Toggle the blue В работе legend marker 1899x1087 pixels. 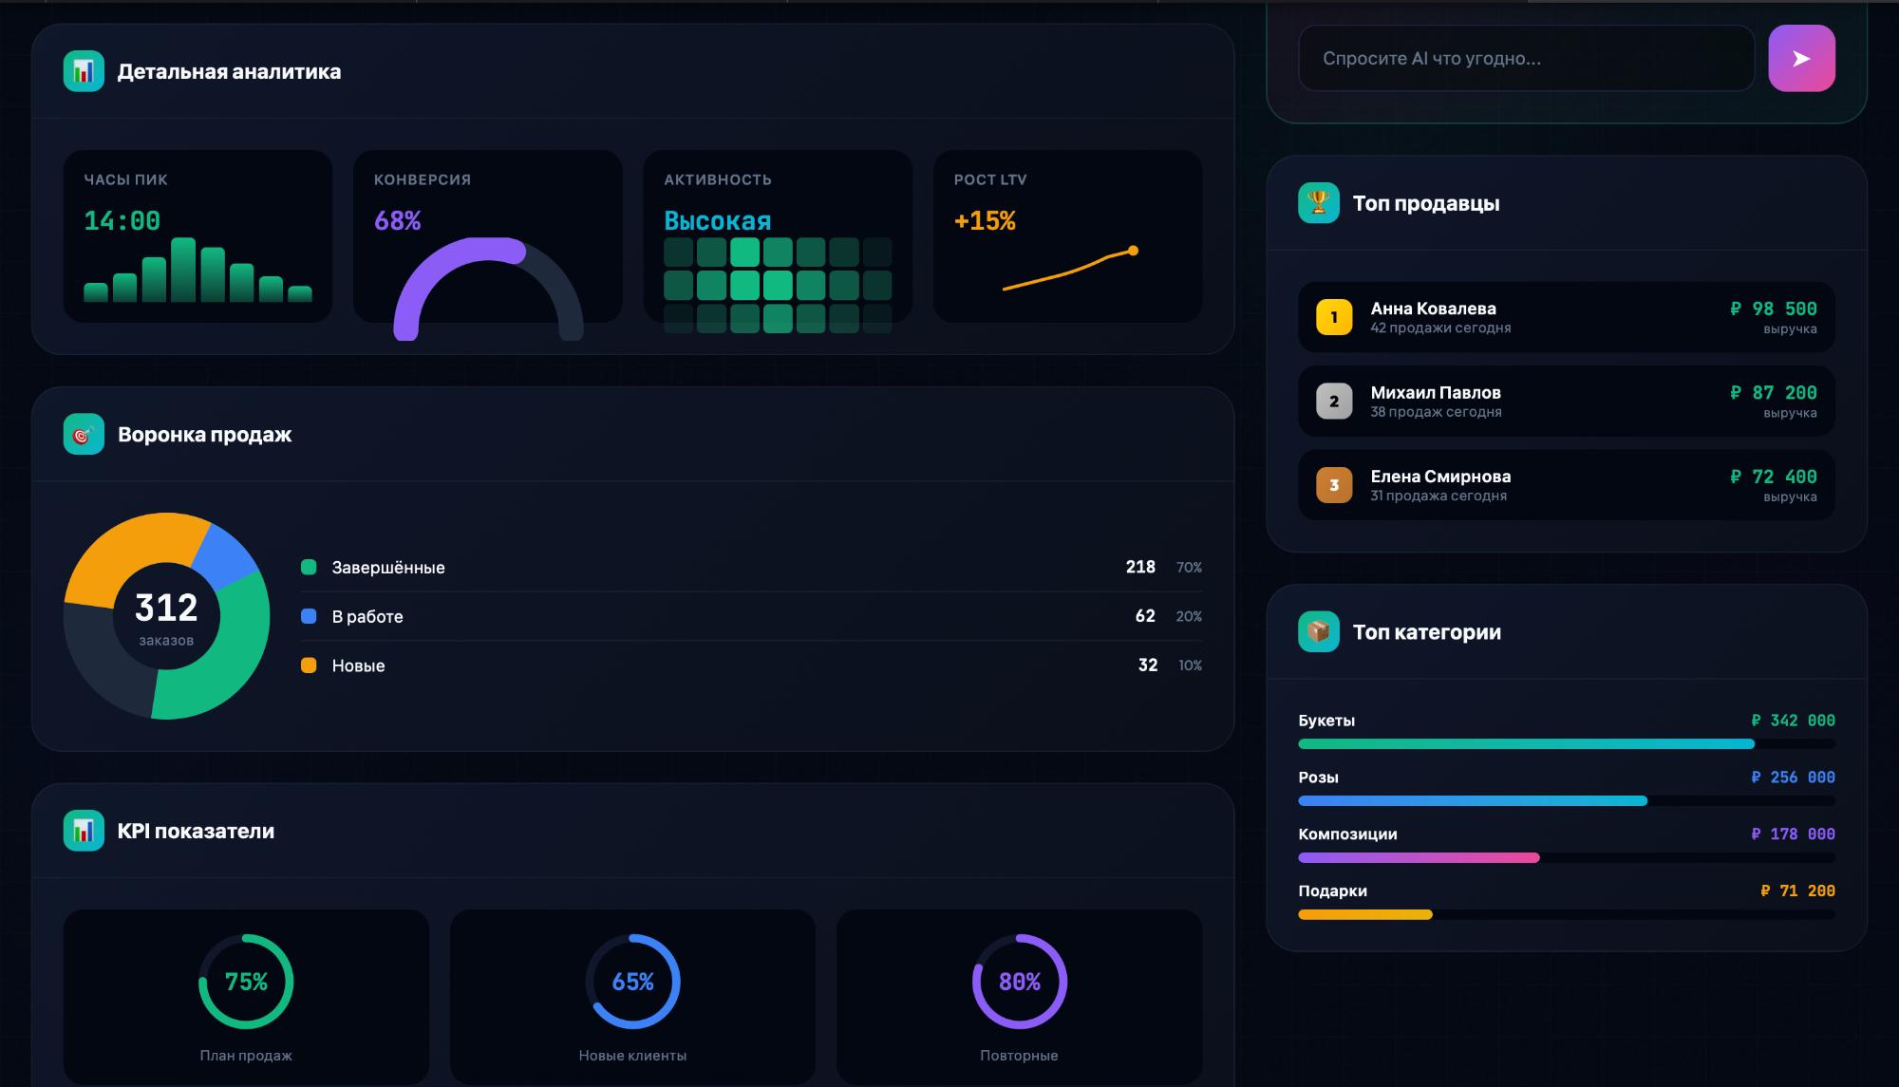308,616
